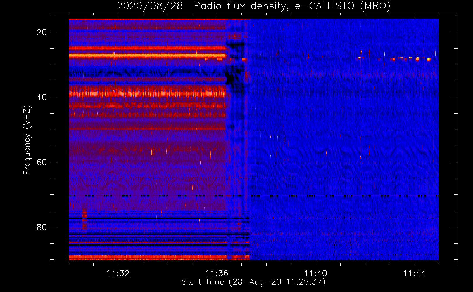Click the frequency tick label 60
The image size is (473, 292).
pos(42,162)
